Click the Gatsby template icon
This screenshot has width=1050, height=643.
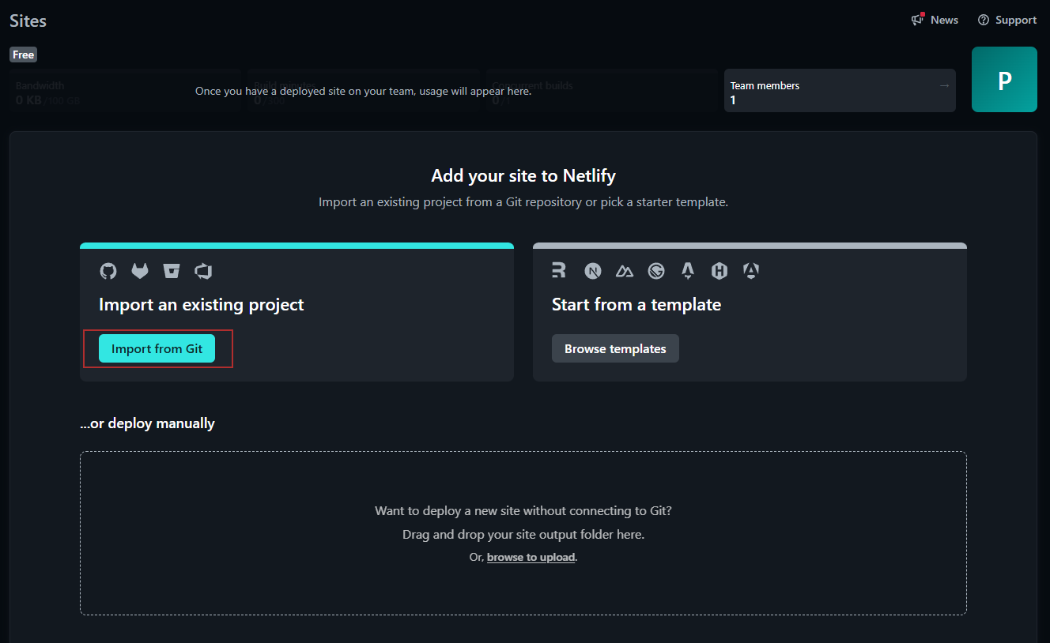[656, 271]
